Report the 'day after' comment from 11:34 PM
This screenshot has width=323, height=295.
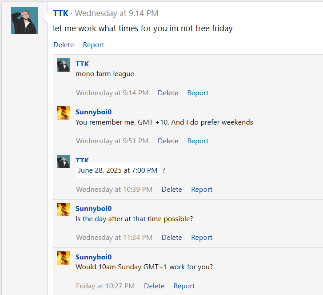pos(202,238)
